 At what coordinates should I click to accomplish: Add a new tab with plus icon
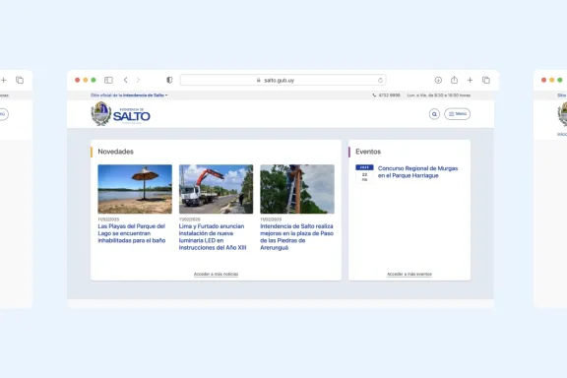(470, 80)
